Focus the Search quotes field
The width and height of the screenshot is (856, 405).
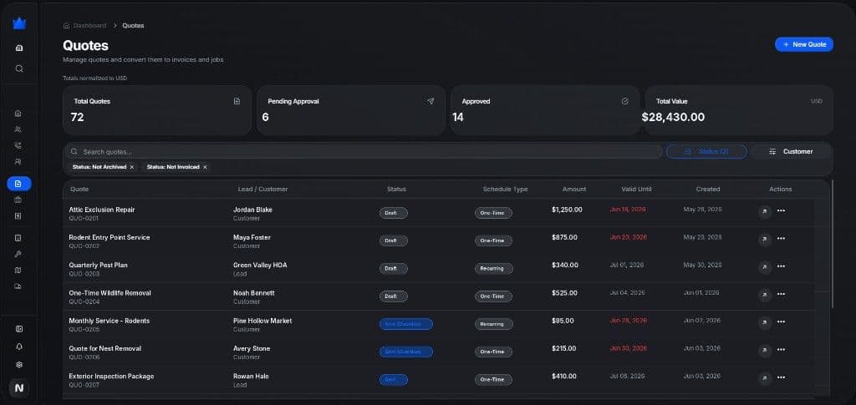(363, 151)
